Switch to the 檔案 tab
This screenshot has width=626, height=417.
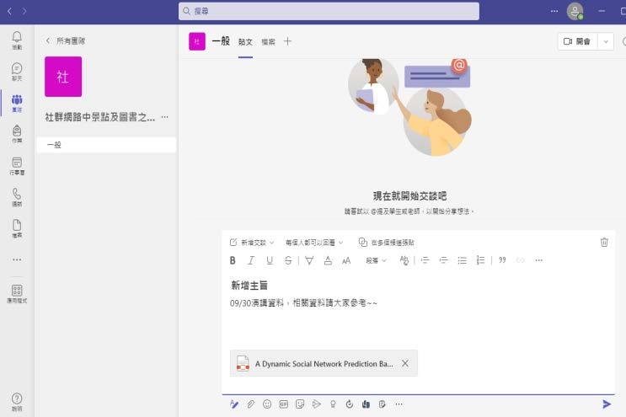click(268, 41)
